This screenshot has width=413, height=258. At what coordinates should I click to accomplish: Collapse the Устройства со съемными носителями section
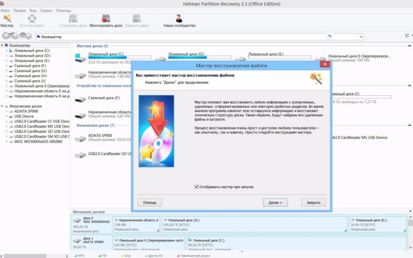pos(409,86)
